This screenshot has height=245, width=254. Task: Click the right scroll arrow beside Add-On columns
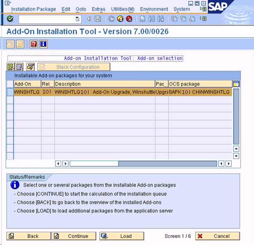pyautogui.click(x=65, y=163)
